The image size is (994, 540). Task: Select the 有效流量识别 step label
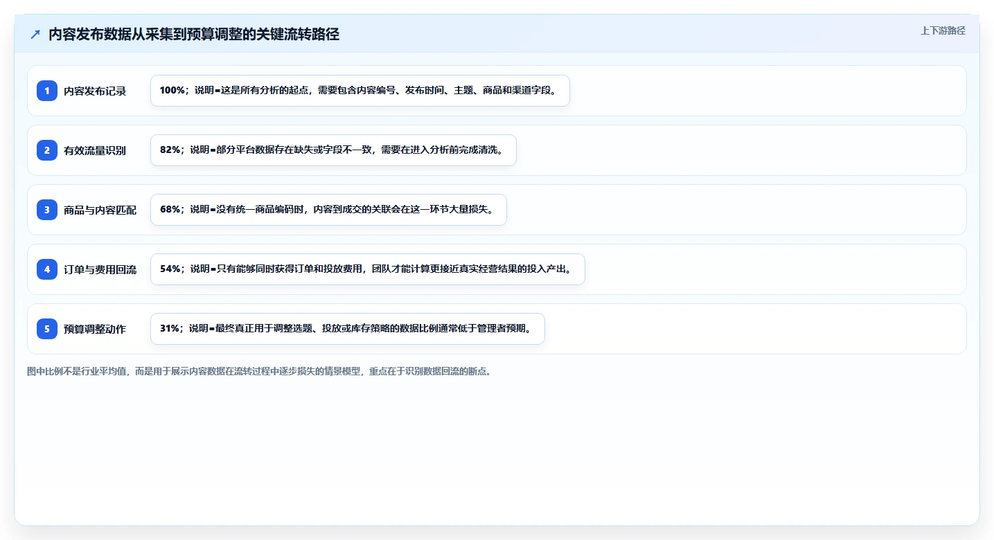[x=95, y=150]
